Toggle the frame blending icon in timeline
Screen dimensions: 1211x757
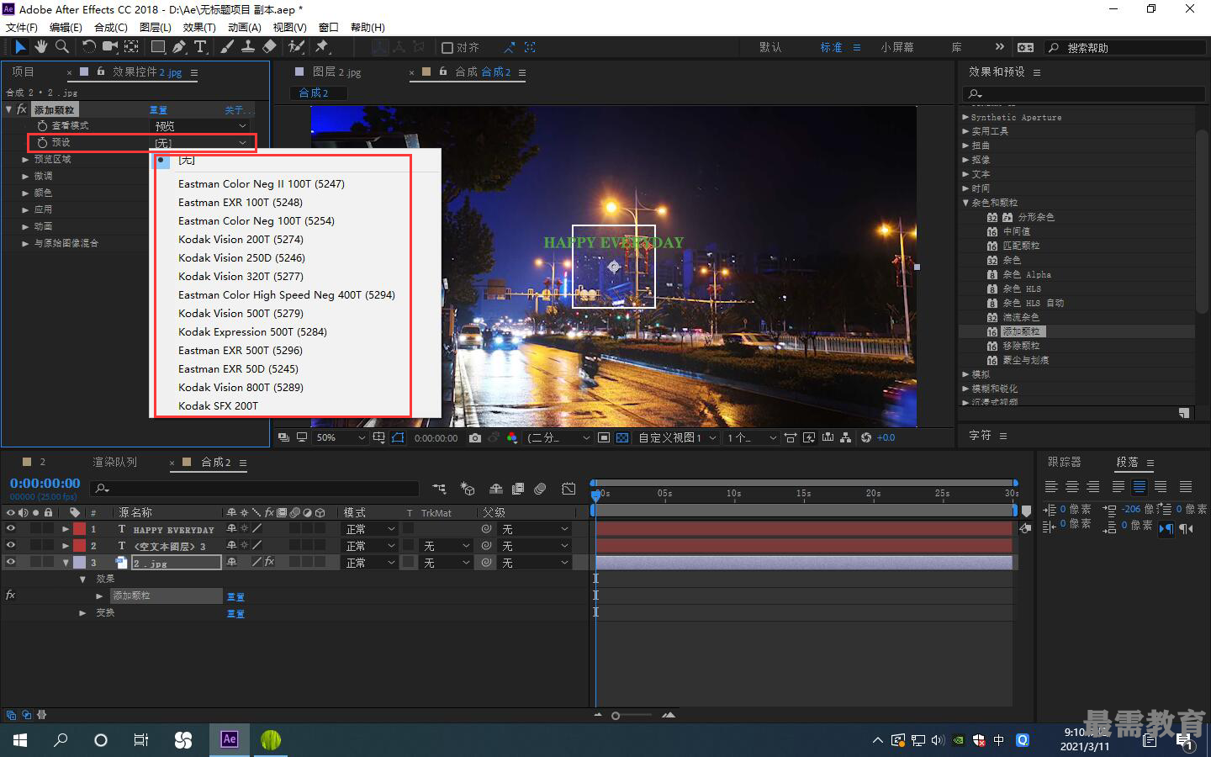(517, 489)
